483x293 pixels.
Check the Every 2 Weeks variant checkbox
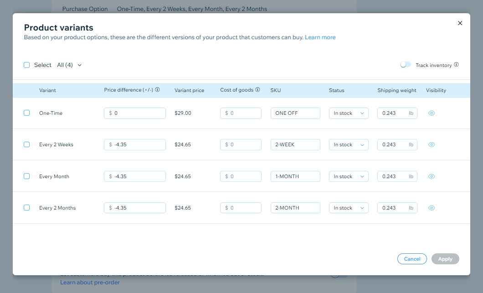click(x=27, y=144)
